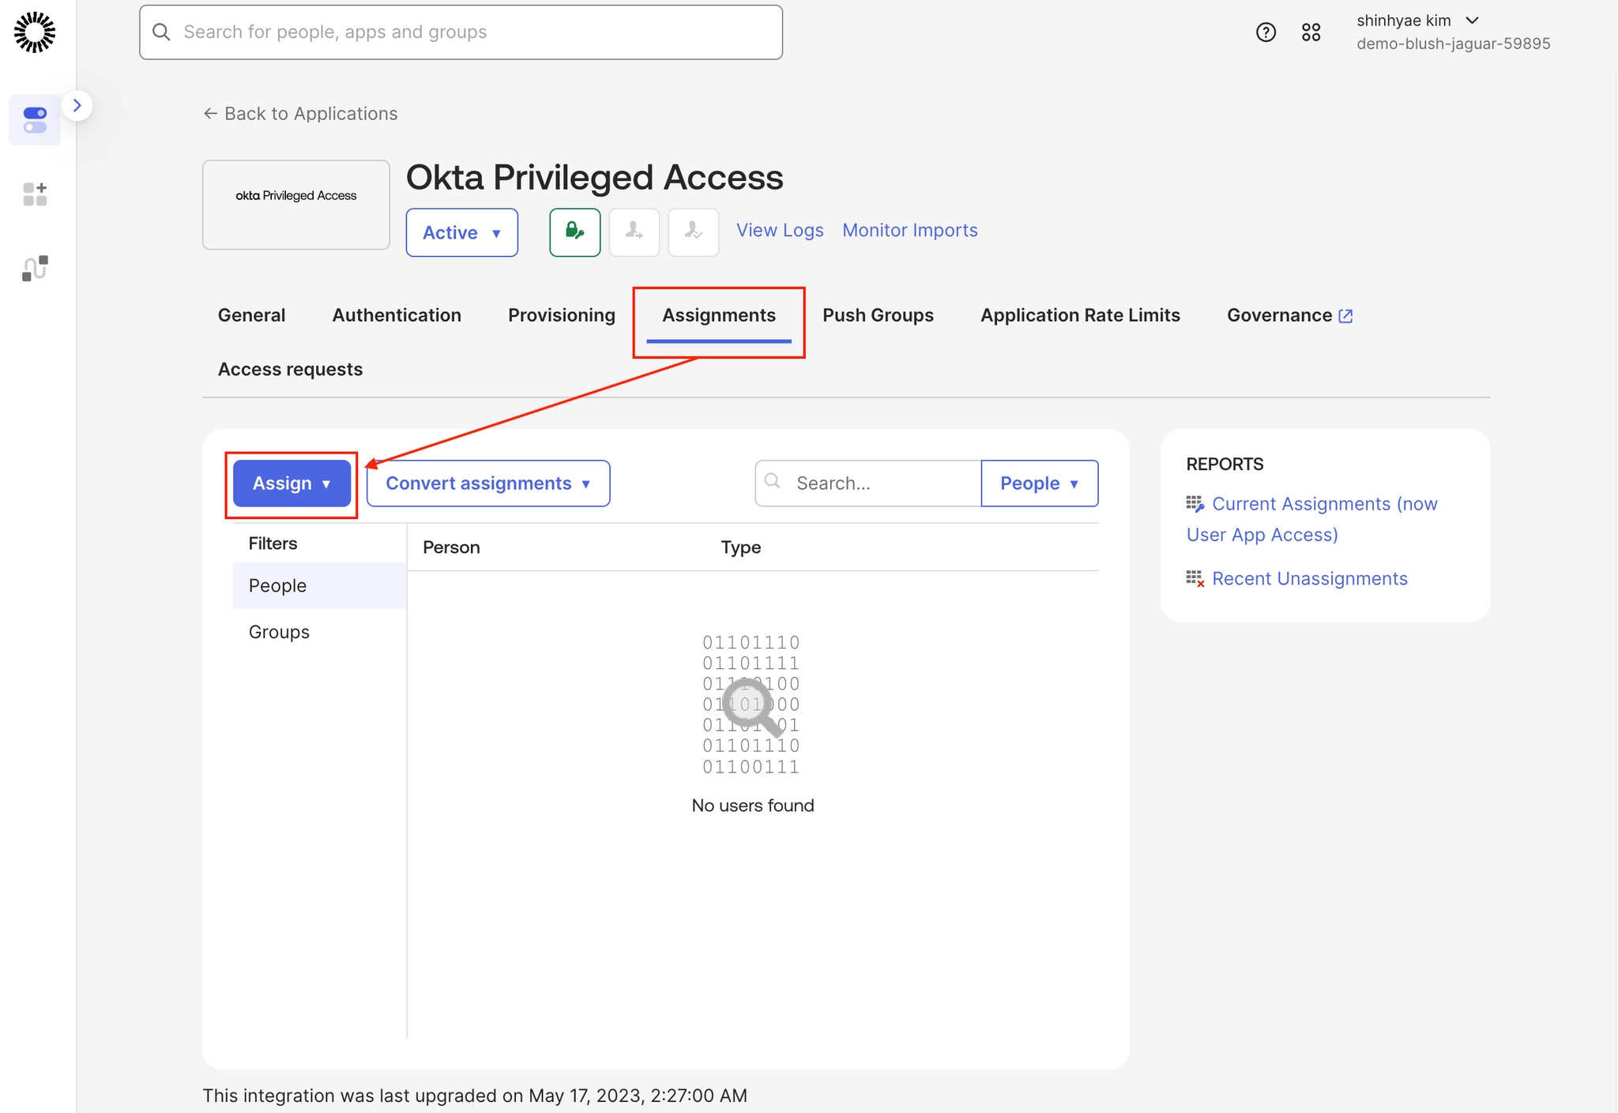
Task: Click the View Logs link
Action: point(780,231)
